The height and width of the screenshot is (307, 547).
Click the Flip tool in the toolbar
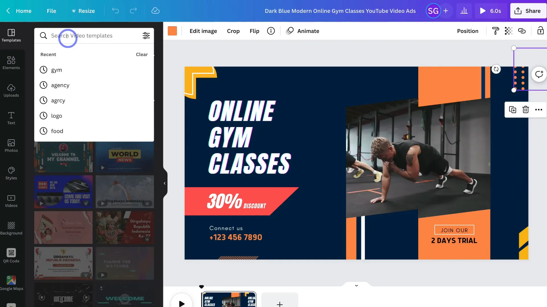[254, 31]
